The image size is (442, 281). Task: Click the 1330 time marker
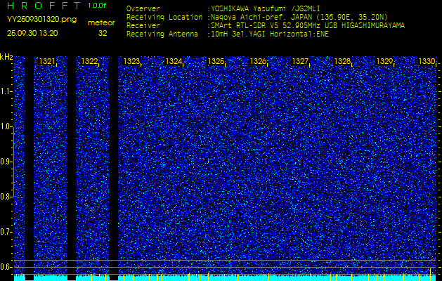click(427, 61)
